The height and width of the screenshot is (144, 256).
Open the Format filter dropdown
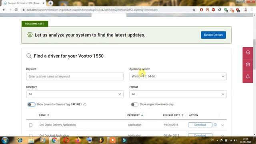coord(178,94)
